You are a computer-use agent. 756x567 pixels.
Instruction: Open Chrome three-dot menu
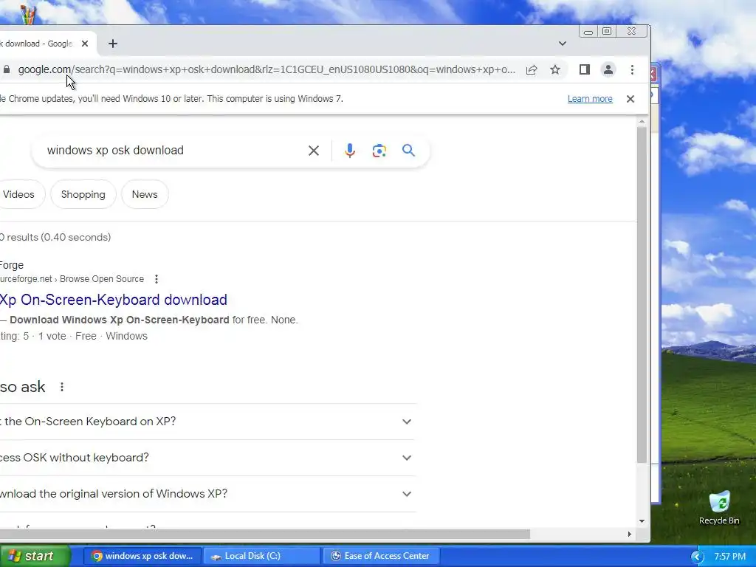pyautogui.click(x=632, y=70)
